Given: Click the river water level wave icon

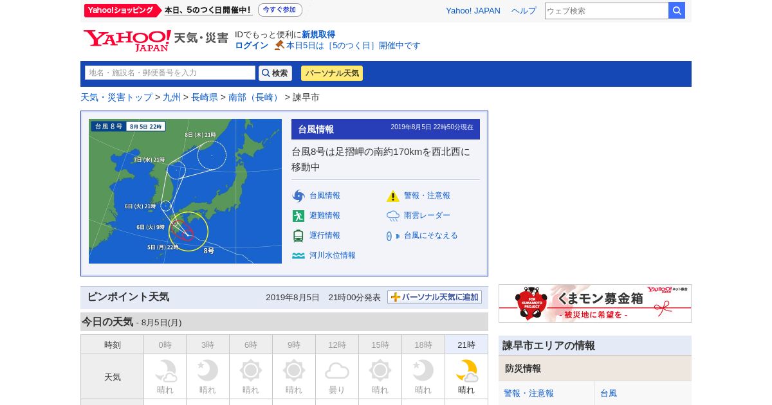Looking at the screenshot, I should (x=299, y=256).
